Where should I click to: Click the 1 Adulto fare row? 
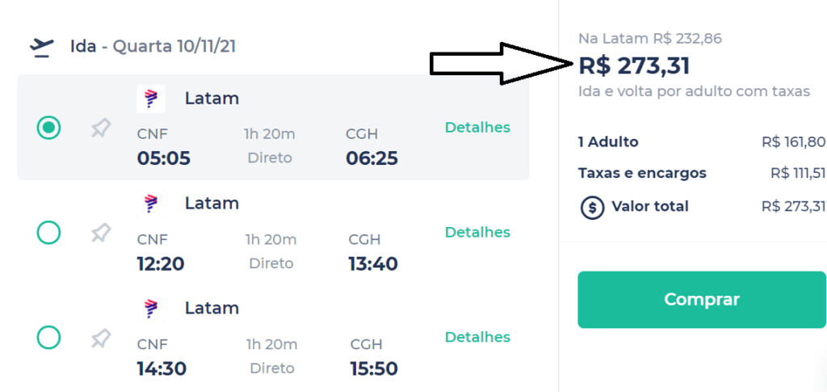702,142
